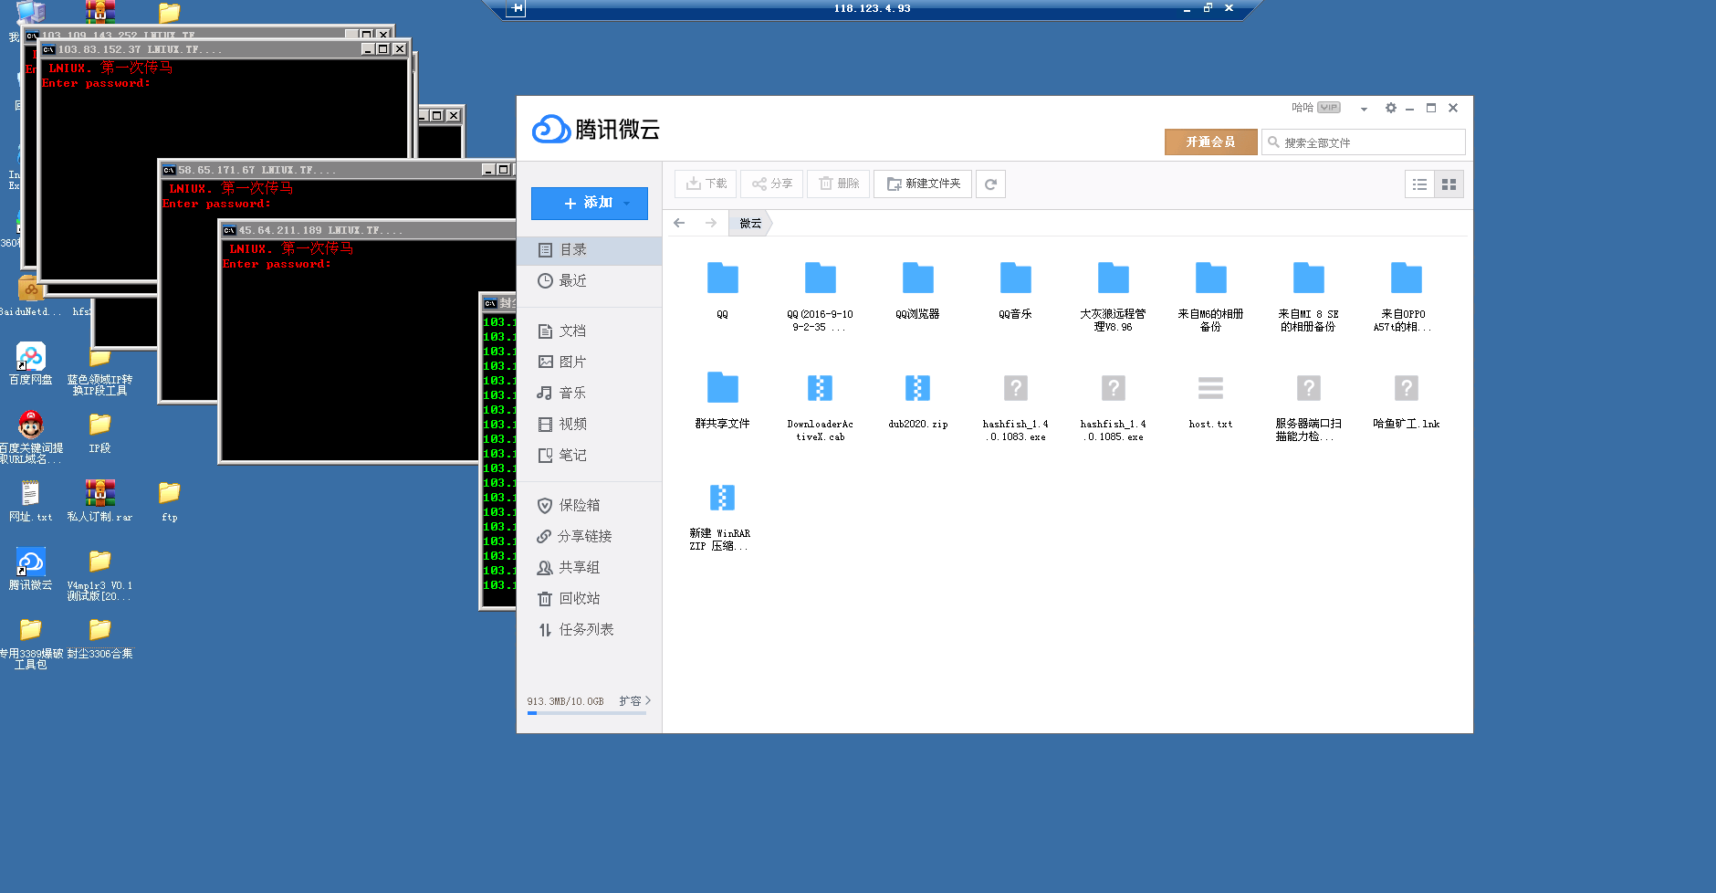Open the 群共享文件 folder
This screenshot has height=893, width=1716.
722,388
